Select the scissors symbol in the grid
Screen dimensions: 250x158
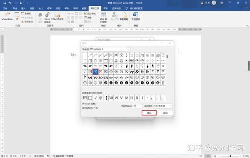[x=116, y=55]
